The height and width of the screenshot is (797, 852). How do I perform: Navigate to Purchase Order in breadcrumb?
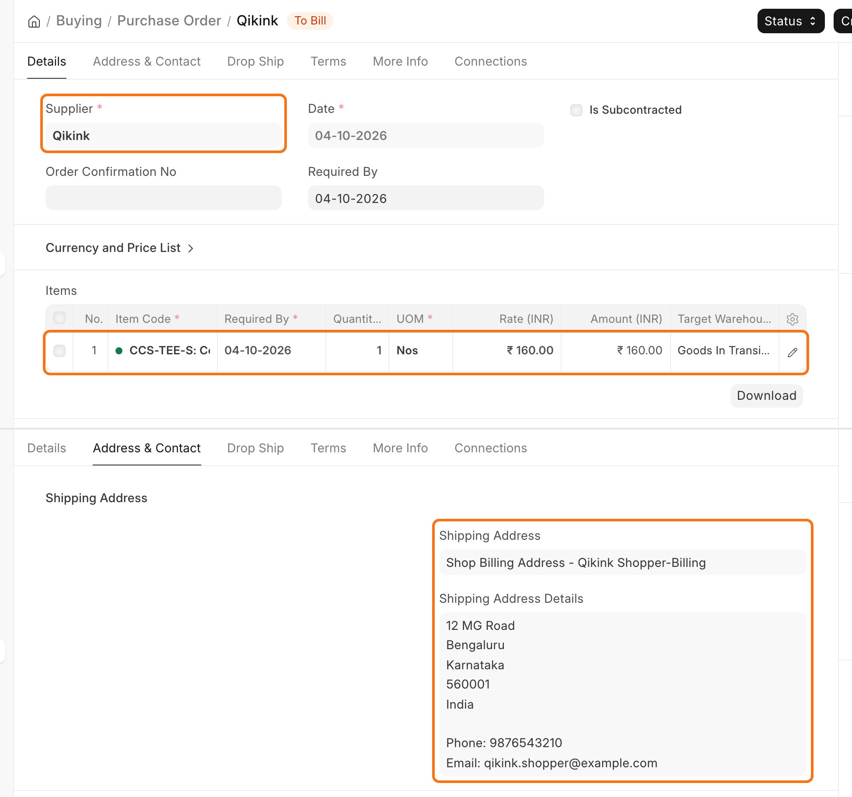pyautogui.click(x=169, y=21)
